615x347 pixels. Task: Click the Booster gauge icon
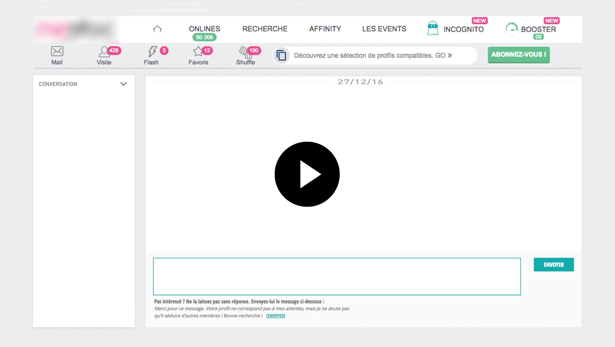click(x=511, y=29)
